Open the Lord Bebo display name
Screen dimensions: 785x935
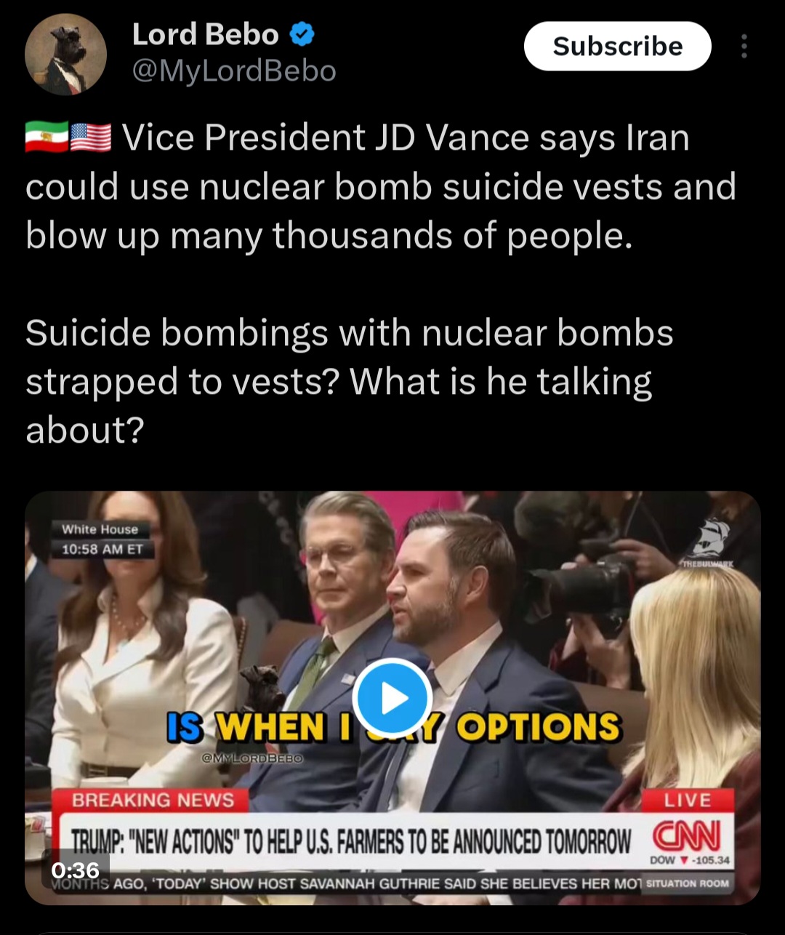205,34
